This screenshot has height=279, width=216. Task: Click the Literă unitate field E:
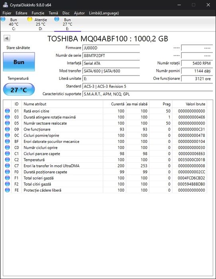[111, 79]
